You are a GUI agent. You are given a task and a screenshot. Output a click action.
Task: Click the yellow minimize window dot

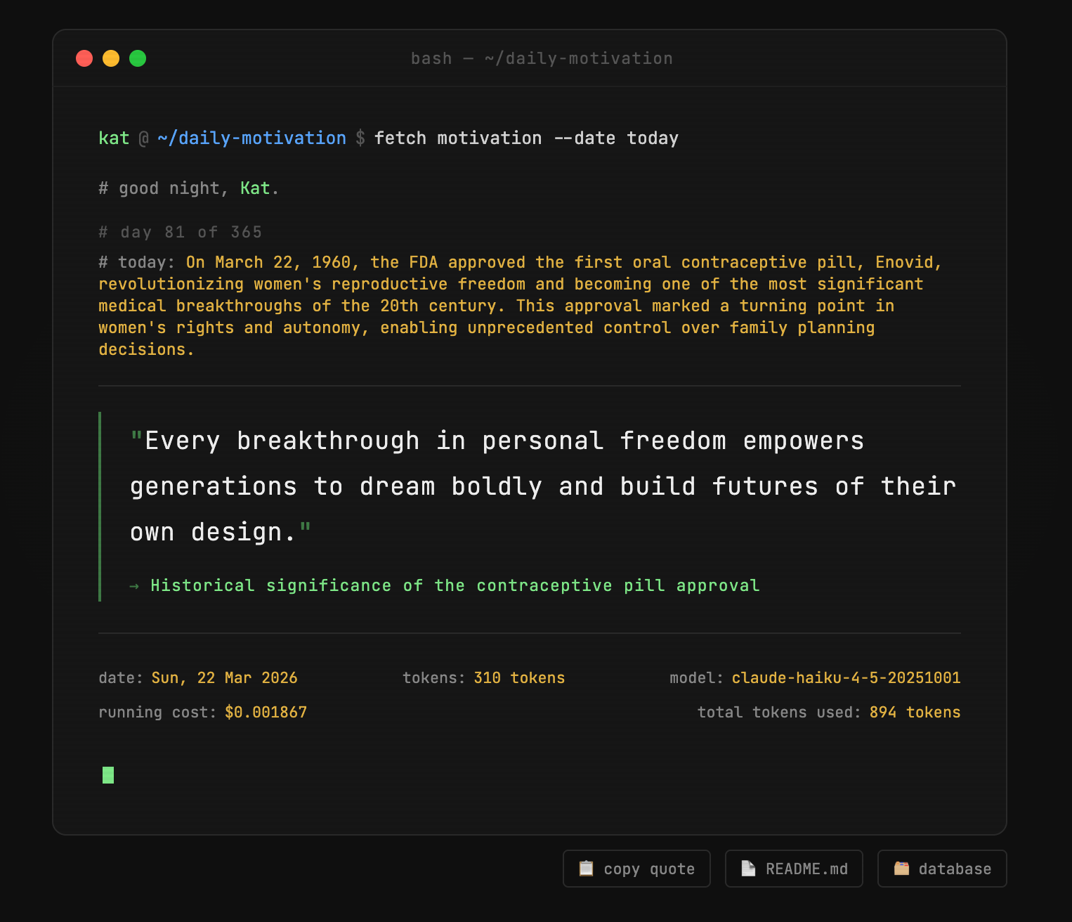[111, 58]
